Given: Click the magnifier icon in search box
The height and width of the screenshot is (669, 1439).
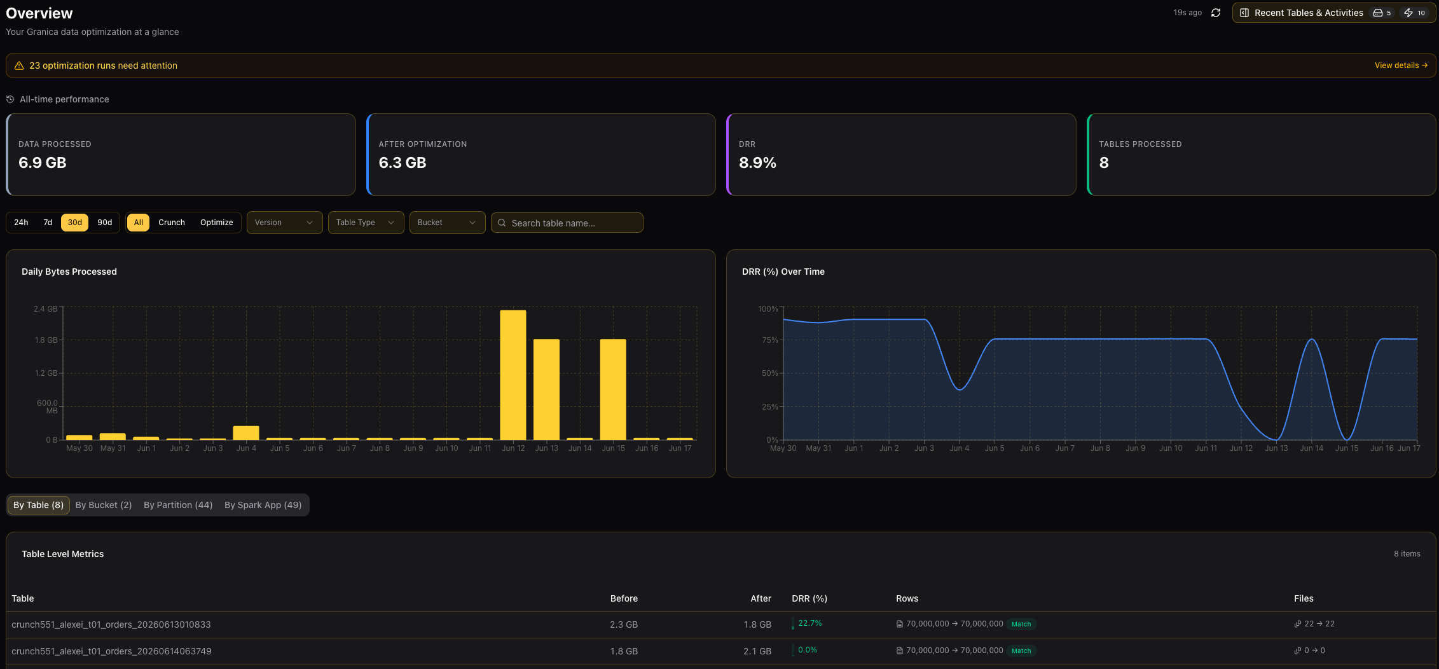Looking at the screenshot, I should 502,223.
